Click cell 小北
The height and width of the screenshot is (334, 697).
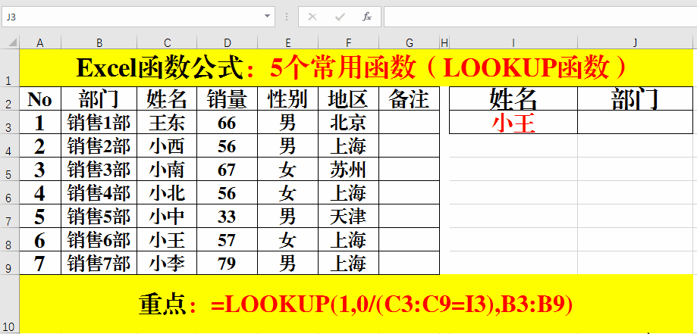pyautogui.click(x=167, y=193)
